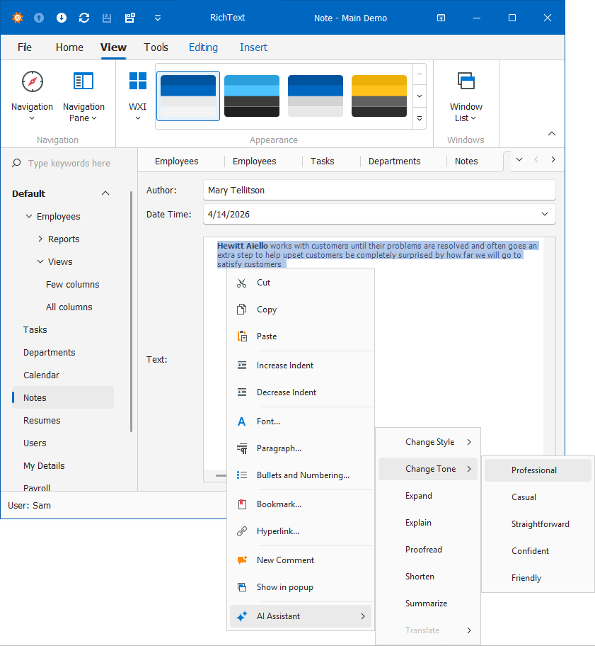Open the Hyperlink dialog from context menu
This screenshot has height=646, width=595.
301,531
